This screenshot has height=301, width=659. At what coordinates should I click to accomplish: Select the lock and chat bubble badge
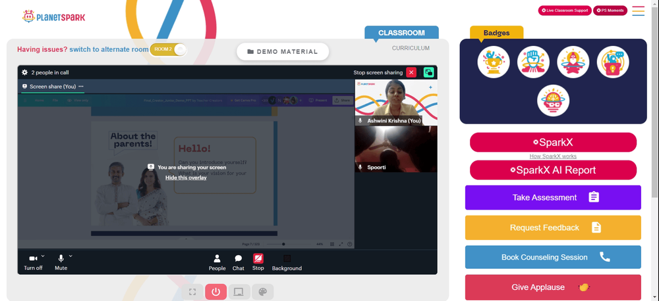pos(613,62)
